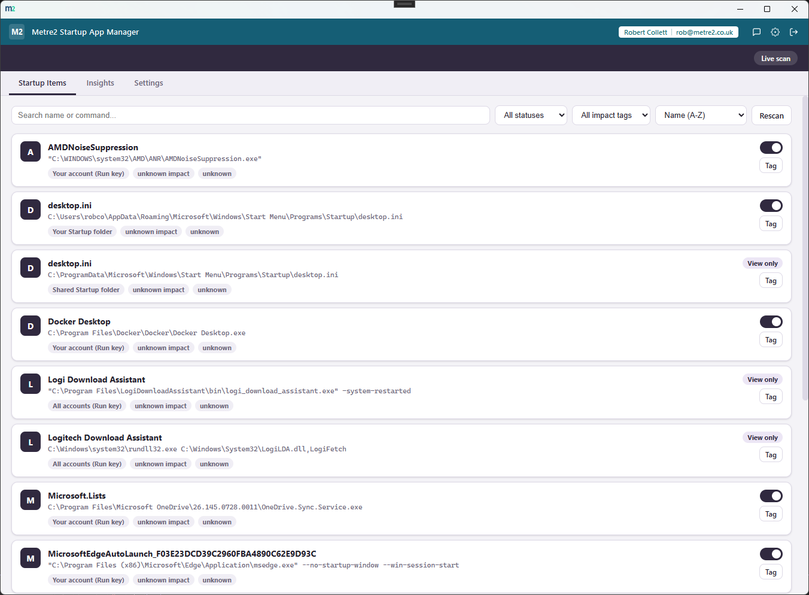Tag the Microsoft.Lists item
The height and width of the screenshot is (595, 809).
click(771, 514)
